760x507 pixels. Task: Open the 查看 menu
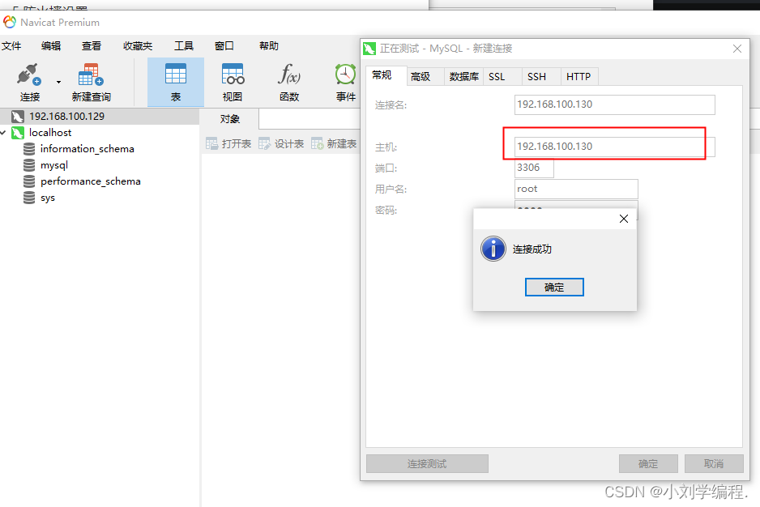coord(91,45)
